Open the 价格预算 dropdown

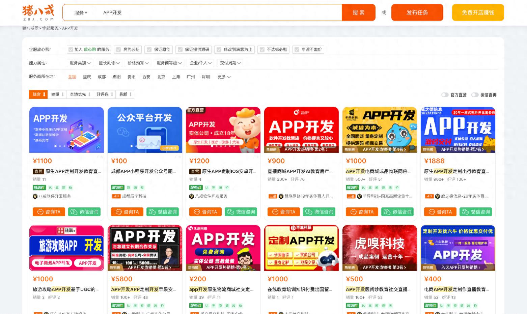click(137, 63)
